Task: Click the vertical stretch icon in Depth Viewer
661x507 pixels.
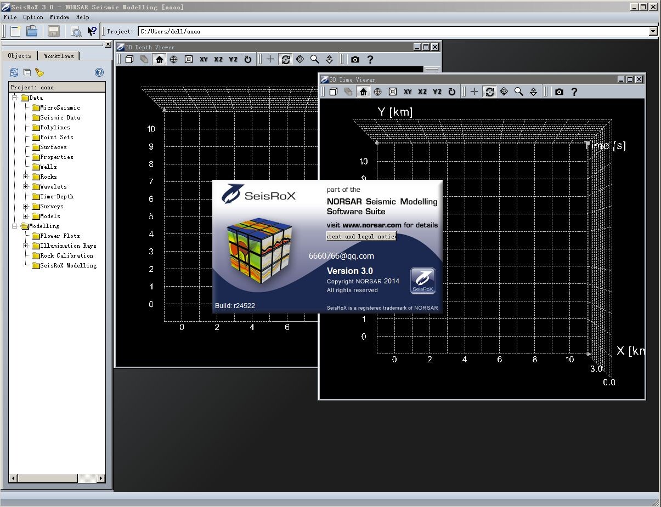Action: tap(329, 59)
